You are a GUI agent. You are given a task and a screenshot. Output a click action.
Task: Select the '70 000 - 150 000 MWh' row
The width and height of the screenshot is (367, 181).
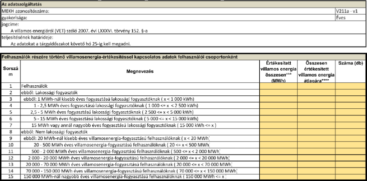(x=140, y=171)
